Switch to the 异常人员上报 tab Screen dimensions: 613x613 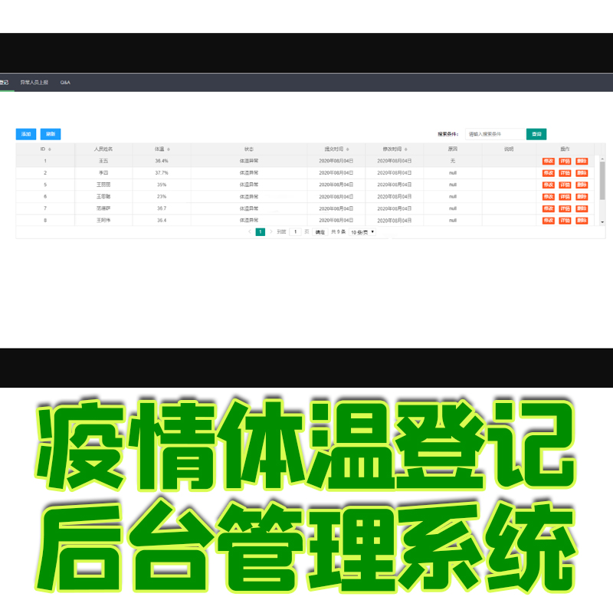coord(34,81)
